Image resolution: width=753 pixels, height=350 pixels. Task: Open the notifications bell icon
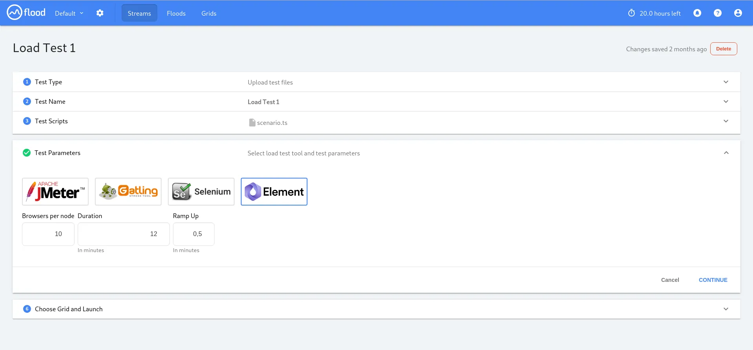point(697,13)
